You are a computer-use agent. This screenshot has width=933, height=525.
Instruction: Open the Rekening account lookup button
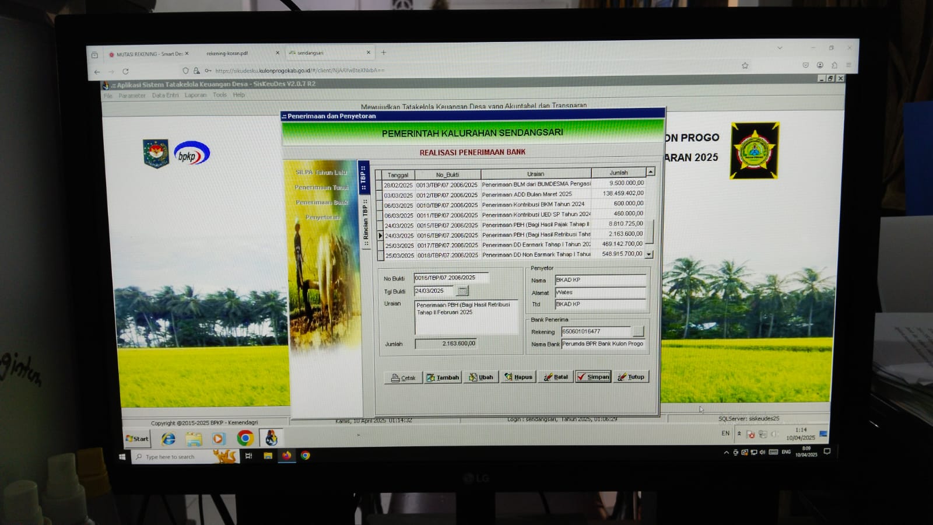[639, 331]
